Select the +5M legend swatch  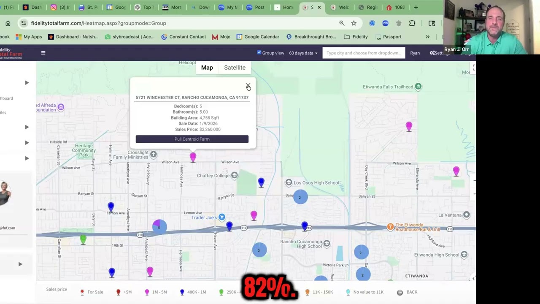[x=119, y=292]
